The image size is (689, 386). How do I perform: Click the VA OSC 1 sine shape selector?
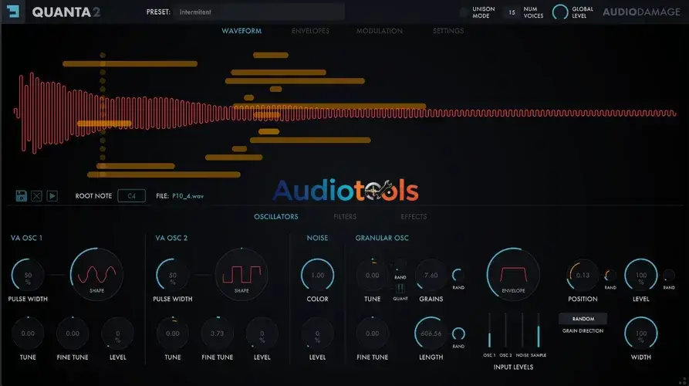click(96, 273)
